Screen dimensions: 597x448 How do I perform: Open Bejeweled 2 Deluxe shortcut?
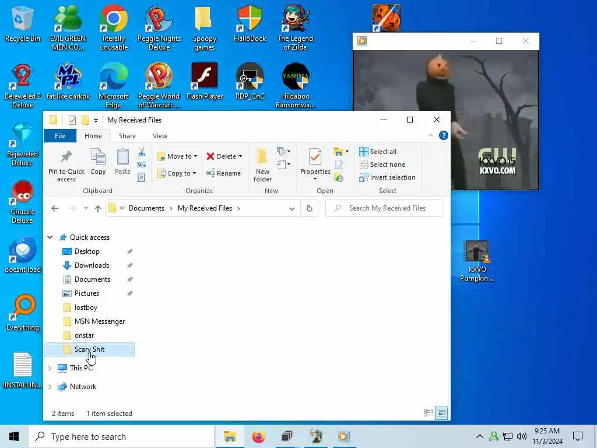(23, 85)
